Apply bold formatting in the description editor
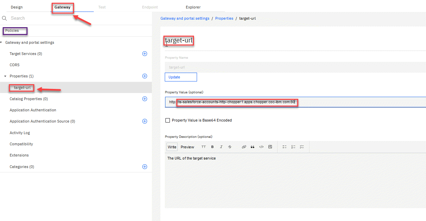The width and height of the screenshot is (426, 221). click(212, 147)
